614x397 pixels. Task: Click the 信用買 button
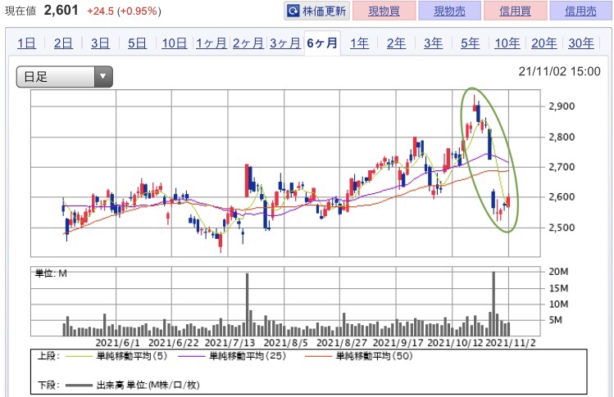[x=515, y=11]
